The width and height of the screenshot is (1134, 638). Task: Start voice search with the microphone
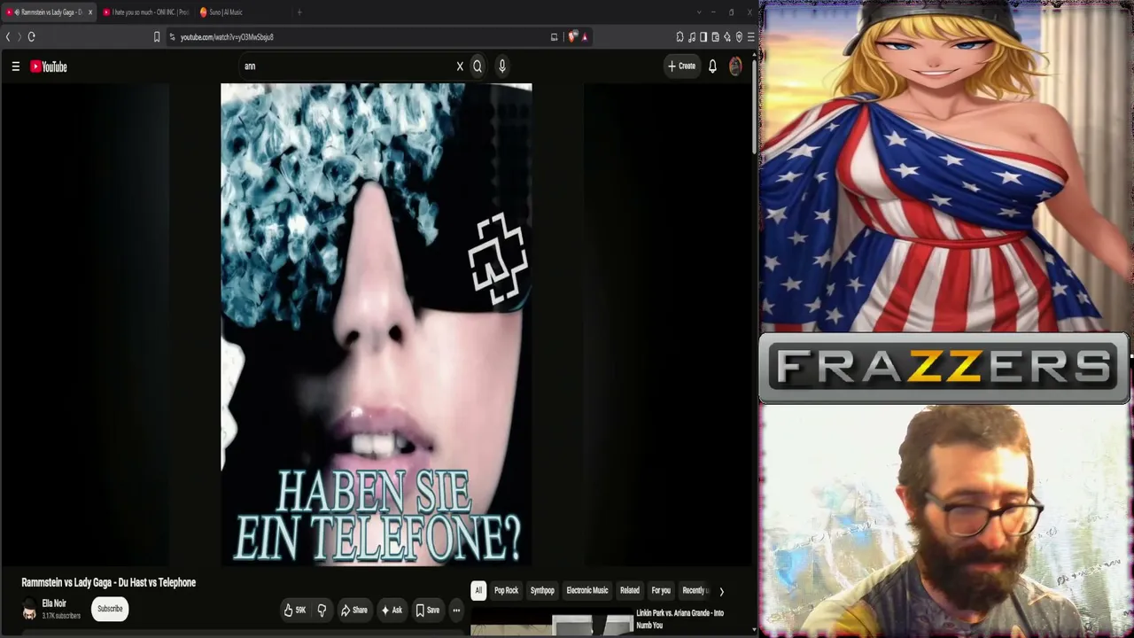[x=502, y=66]
